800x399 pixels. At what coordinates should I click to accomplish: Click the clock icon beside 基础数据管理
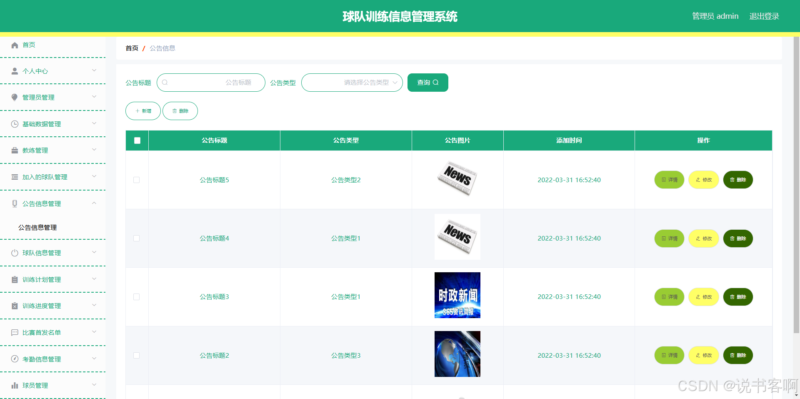[15, 124]
